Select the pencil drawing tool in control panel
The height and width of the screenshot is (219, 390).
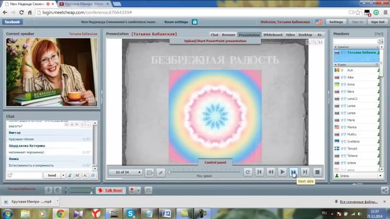pos(161,173)
